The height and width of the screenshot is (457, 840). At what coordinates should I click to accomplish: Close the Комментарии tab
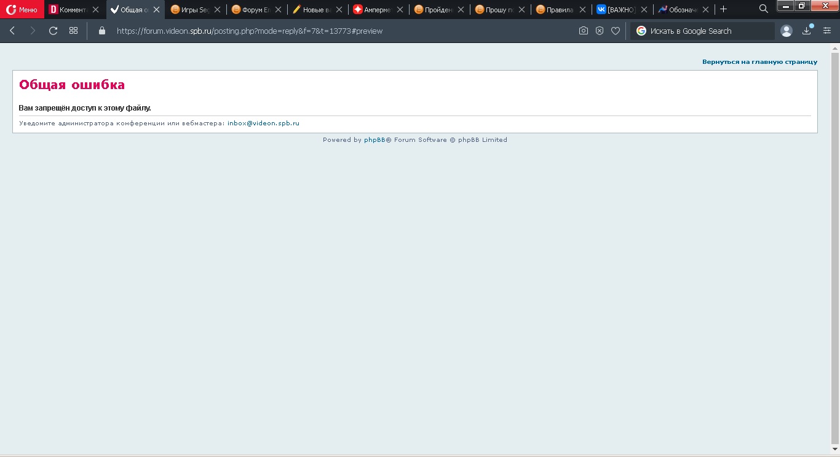pyautogui.click(x=95, y=10)
